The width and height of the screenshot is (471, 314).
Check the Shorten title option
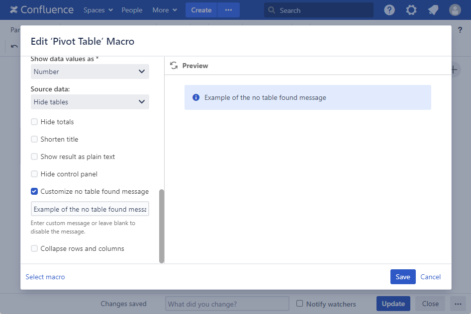point(34,139)
